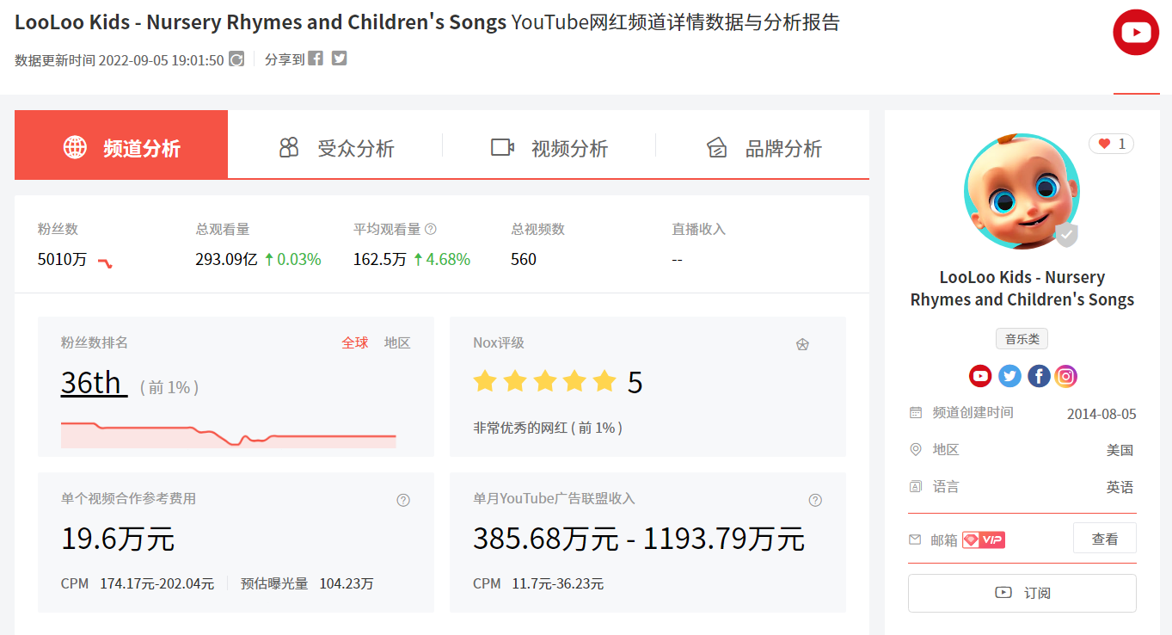
Task: Share the report to Twitter
Action: (x=339, y=58)
